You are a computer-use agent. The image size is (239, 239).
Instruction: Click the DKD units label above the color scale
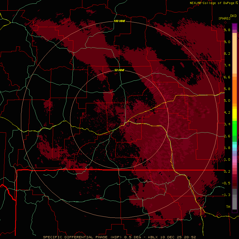233,16
